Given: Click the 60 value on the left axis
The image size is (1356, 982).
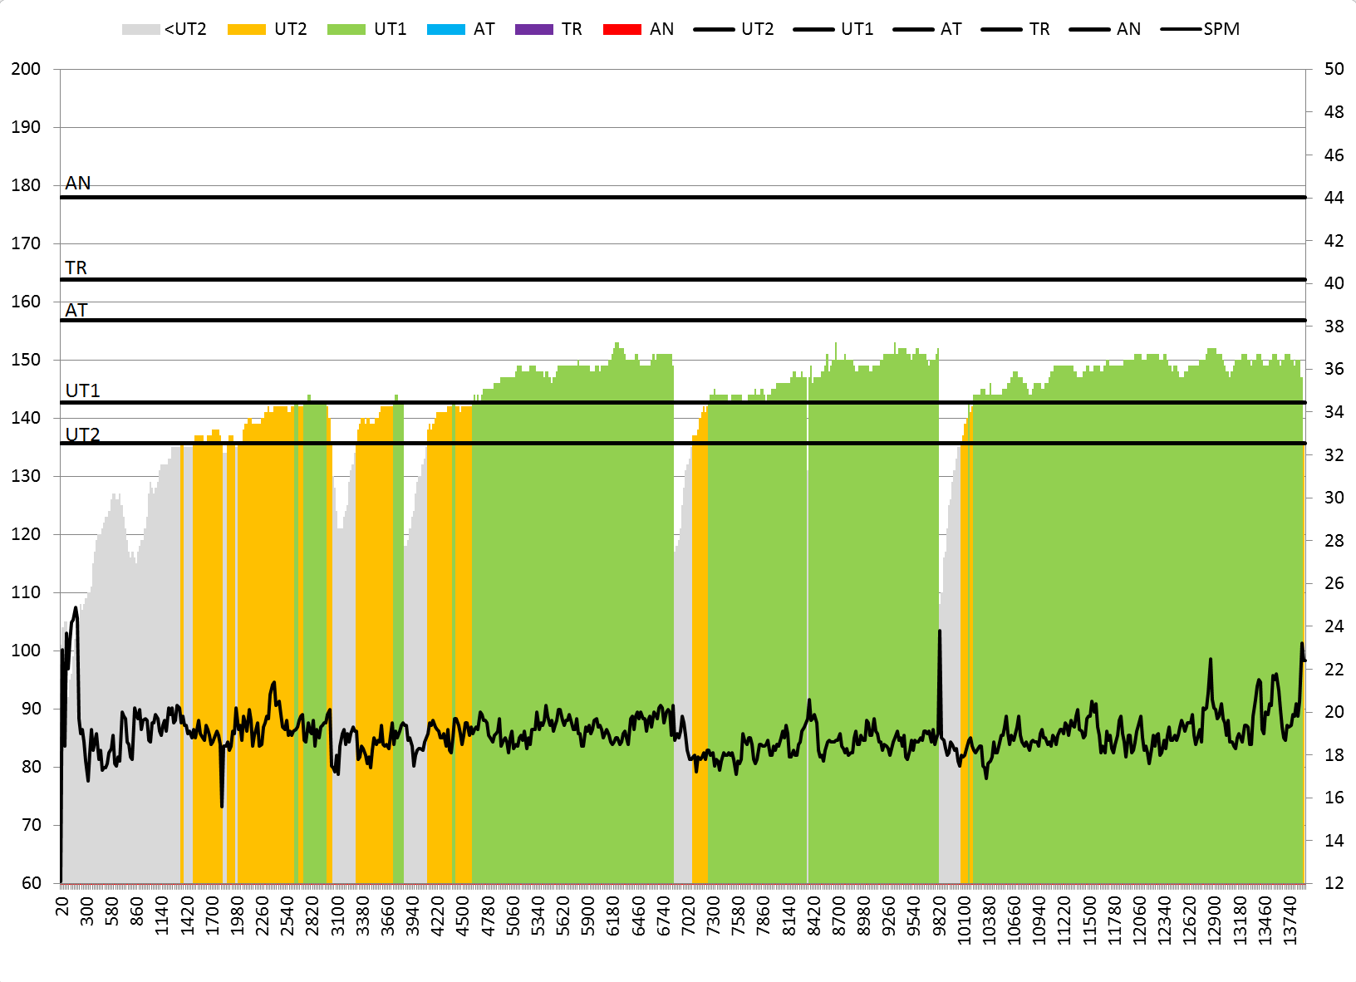Looking at the screenshot, I should [x=31, y=883].
